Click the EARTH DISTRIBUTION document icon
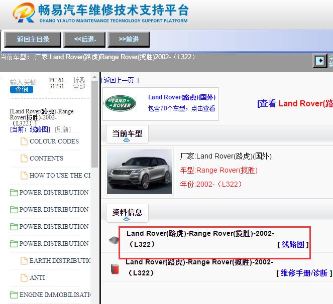Image resolution: width=333 pixels, height=304 pixels. (x=24, y=261)
